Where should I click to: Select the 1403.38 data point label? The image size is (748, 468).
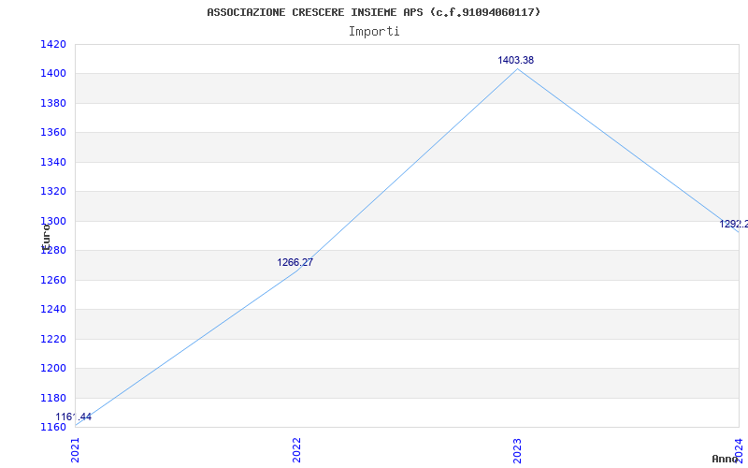516,60
